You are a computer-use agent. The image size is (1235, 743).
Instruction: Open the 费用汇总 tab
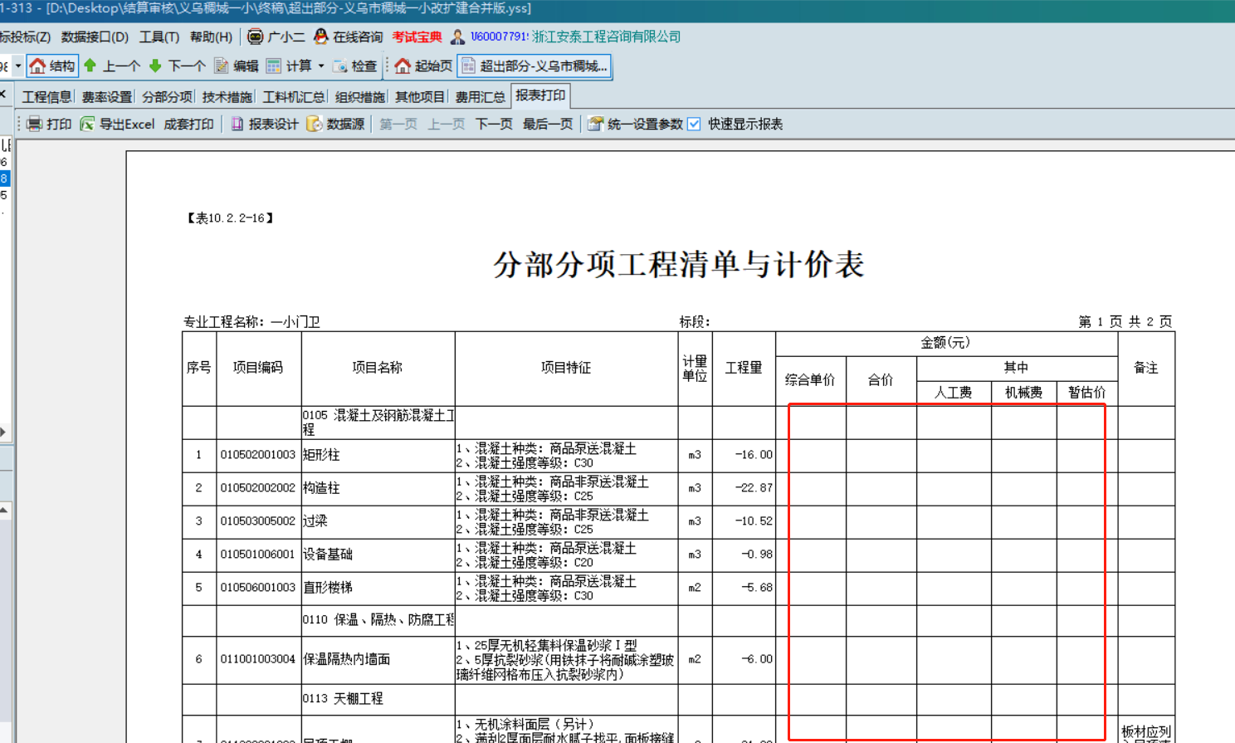pyautogui.click(x=480, y=97)
